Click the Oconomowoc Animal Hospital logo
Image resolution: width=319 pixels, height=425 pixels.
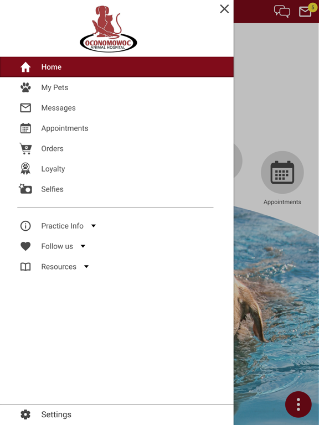pos(108,29)
